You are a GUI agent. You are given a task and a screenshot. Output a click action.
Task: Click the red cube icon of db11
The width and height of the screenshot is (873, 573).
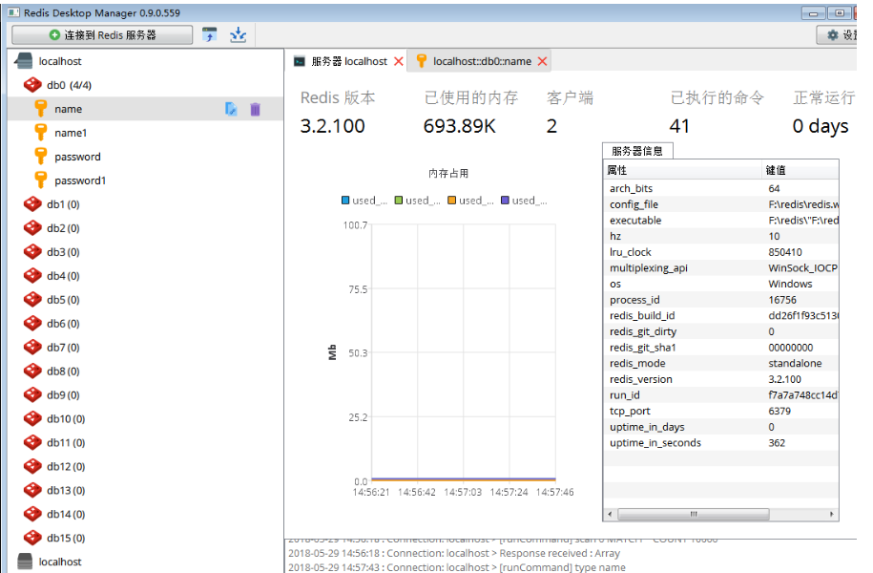click(32, 442)
